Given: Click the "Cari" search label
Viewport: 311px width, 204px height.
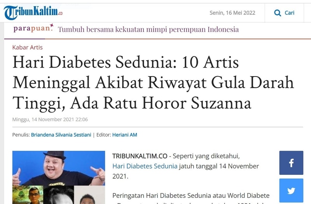Looking at the screenshot, I should click(289, 13).
